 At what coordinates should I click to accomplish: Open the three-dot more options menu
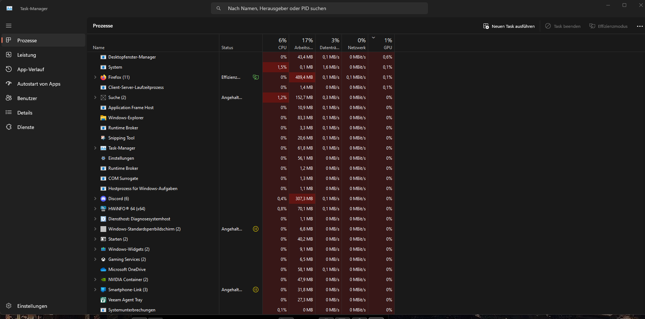(640, 26)
